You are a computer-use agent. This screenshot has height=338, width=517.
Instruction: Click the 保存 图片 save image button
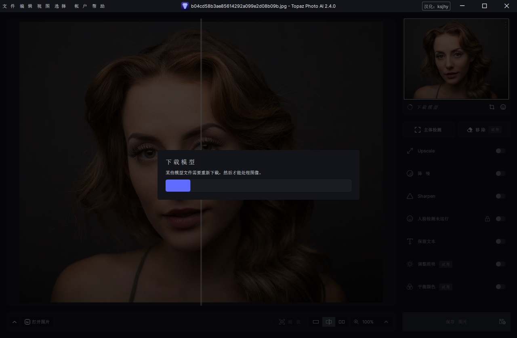(x=456, y=322)
